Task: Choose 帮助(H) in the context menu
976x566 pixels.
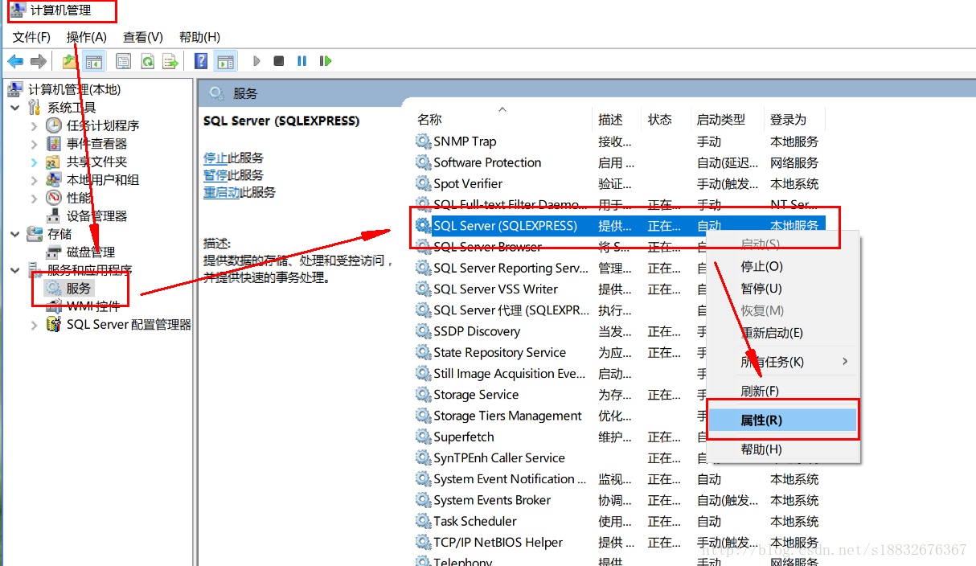Action: coord(761,449)
